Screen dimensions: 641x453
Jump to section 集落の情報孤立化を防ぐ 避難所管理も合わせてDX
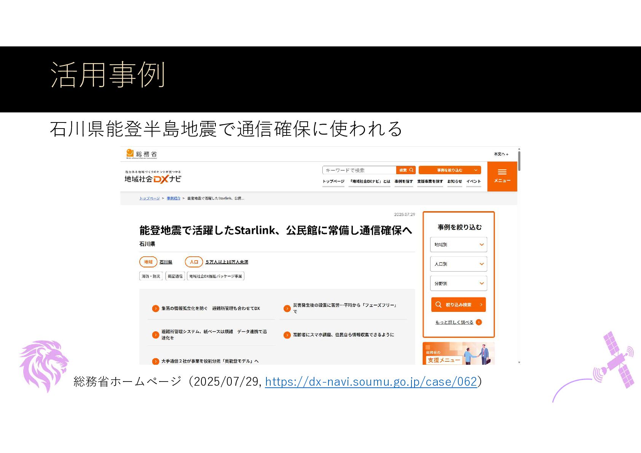(x=210, y=308)
